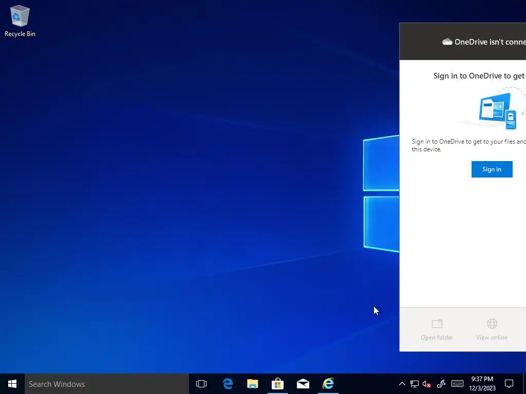This screenshot has height=394, width=526.
Task: Click the muted volume tray icon
Action: pos(427,384)
